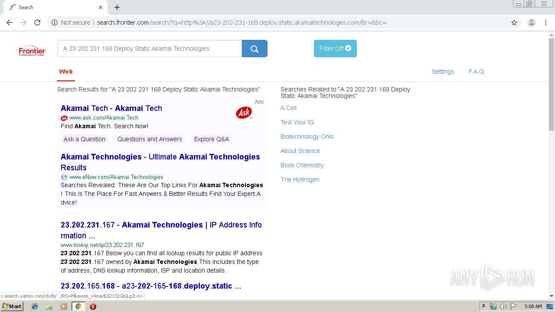The image size is (555, 312).
Task: Click the related search Book Chemistry
Action: [302, 165]
